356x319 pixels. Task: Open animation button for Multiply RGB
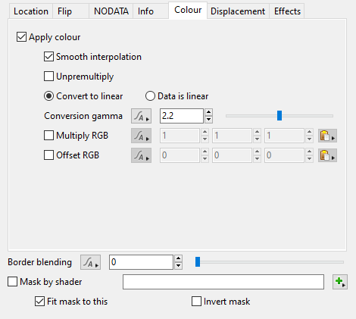pyautogui.click(x=141, y=136)
